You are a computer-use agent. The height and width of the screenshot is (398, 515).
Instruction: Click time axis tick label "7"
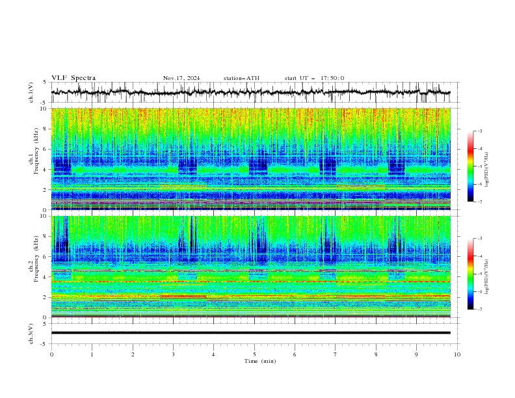pyautogui.click(x=336, y=354)
